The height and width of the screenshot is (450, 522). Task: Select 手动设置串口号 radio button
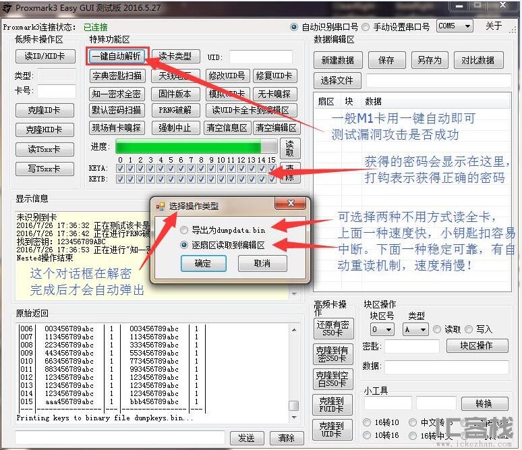coord(366,27)
